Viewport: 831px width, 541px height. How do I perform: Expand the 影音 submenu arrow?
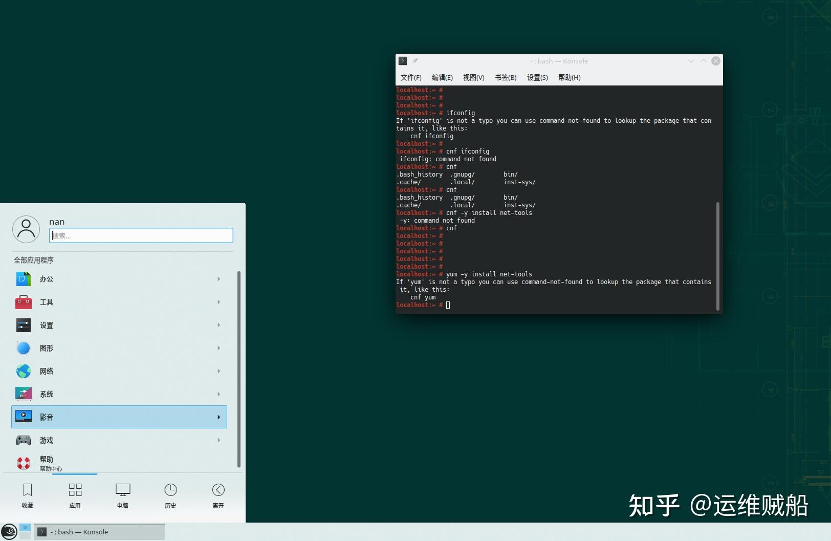point(218,417)
